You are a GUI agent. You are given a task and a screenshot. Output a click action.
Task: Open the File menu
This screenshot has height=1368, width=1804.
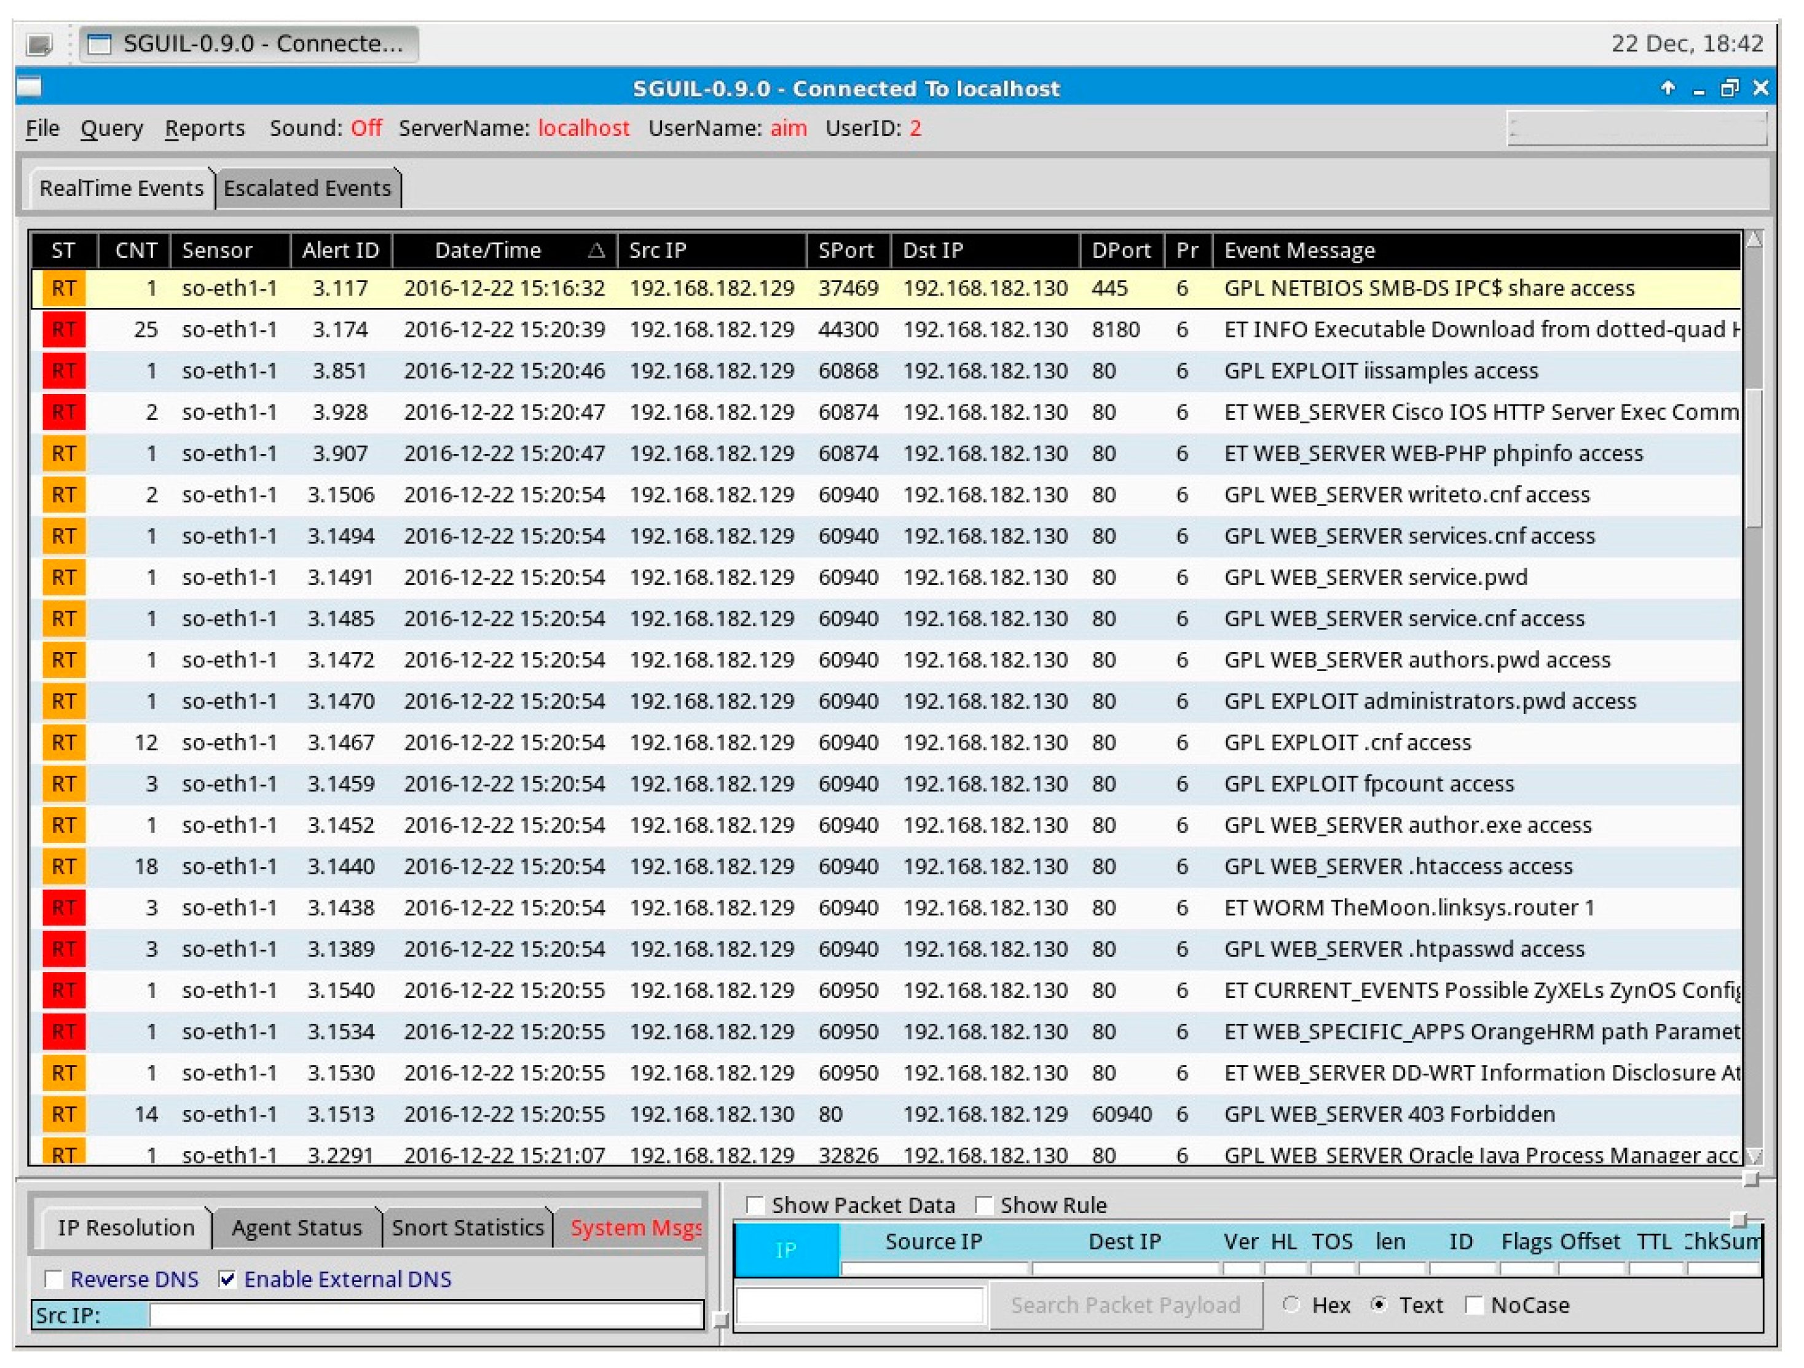click(x=42, y=129)
